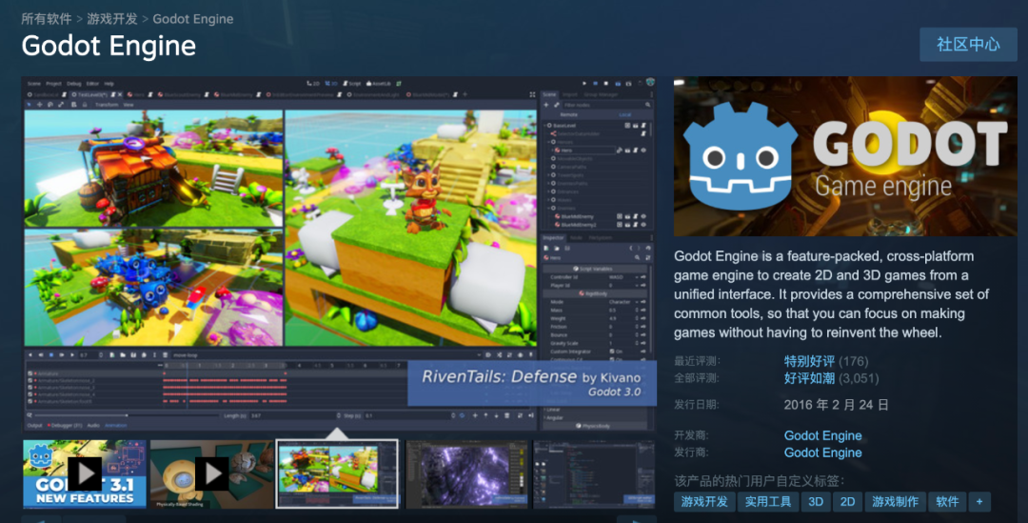Click the large Godot Engine page title

point(109,46)
